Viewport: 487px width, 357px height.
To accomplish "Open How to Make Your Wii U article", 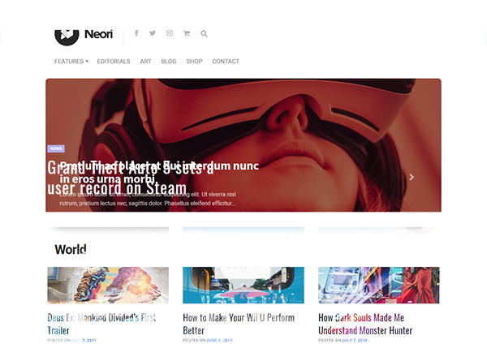I will pyautogui.click(x=238, y=324).
